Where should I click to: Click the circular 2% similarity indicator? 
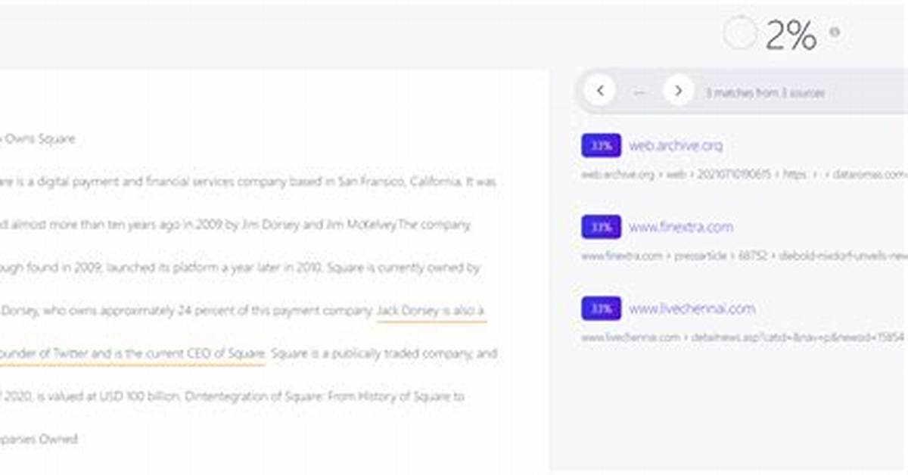tap(739, 34)
